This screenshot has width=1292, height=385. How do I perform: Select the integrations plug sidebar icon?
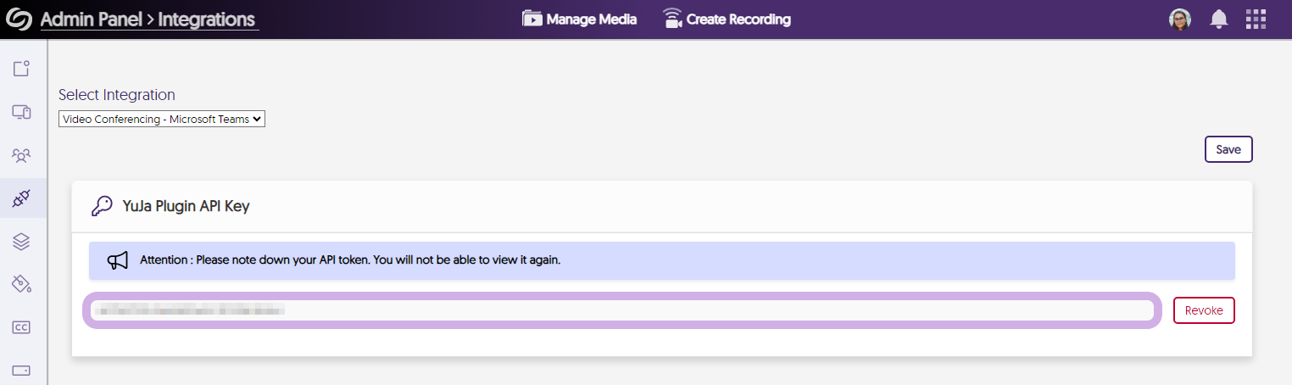coord(22,199)
